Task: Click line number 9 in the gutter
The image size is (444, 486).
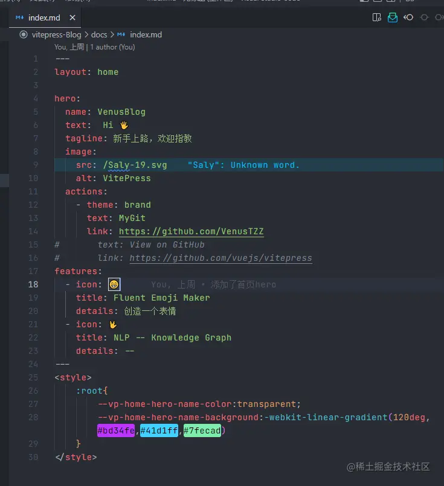Action: (x=36, y=165)
